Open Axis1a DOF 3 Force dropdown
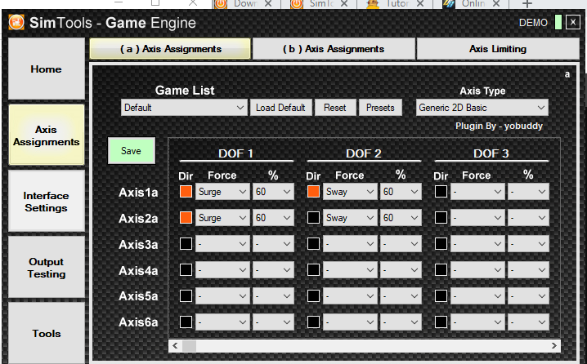The height and width of the screenshot is (364, 587). pyautogui.click(x=477, y=192)
